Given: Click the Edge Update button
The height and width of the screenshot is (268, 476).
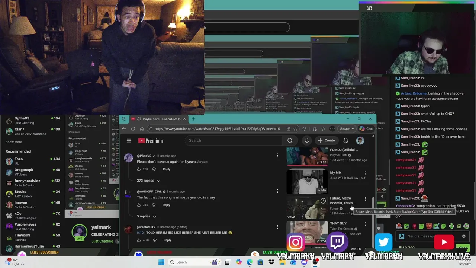Looking at the screenshot, I should 347,129.
